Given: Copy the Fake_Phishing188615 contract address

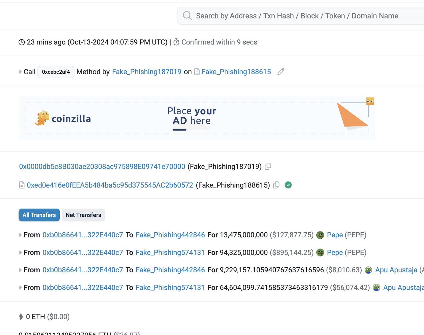Looking at the screenshot, I should pyautogui.click(x=276, y=185).
